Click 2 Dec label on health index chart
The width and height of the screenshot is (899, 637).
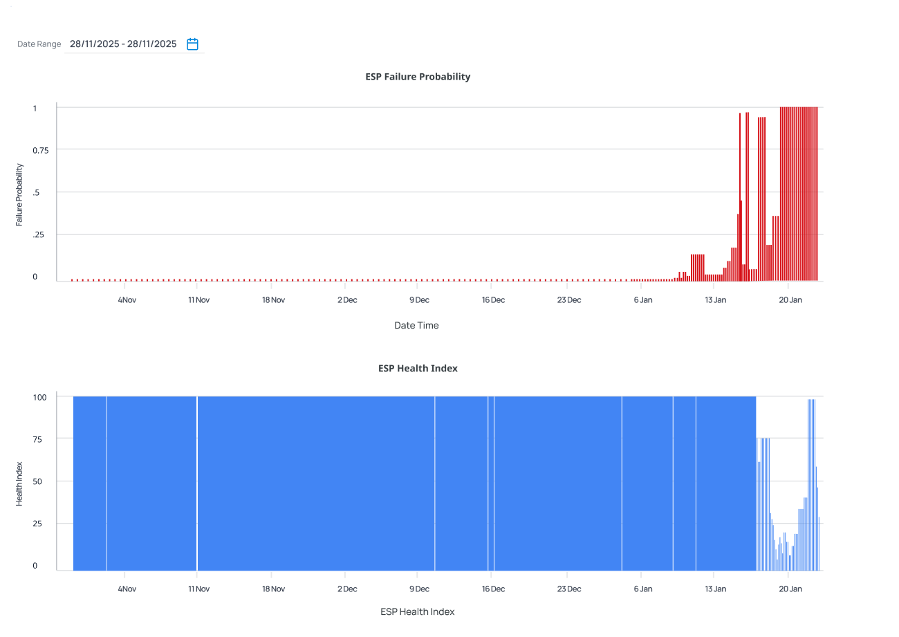point(347,590)
